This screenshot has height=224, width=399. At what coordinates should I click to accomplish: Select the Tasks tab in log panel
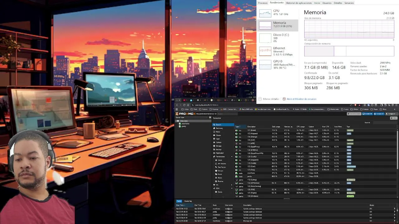(x=179, y=201)
